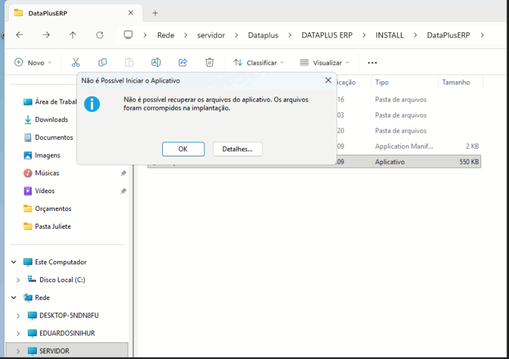The width and height of the screenshot is (509, 359).
Task: Open a new tab with plus button
Action: pyautogui.click(x=155, y=13)
